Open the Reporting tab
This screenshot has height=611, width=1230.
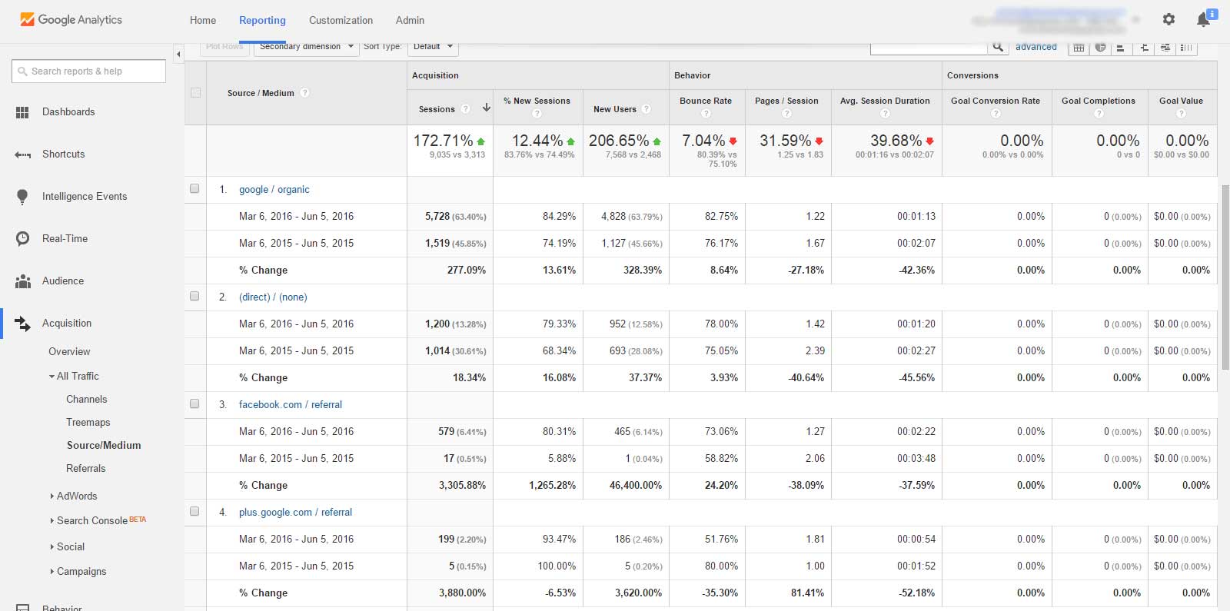(x=262, y=21)
